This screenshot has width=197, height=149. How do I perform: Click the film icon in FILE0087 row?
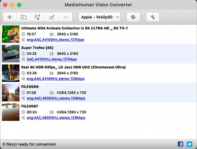tap(52, 112)
